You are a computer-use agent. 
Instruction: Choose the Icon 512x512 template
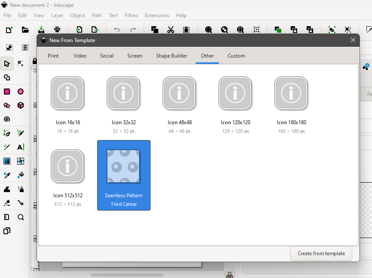click(68, 175)
